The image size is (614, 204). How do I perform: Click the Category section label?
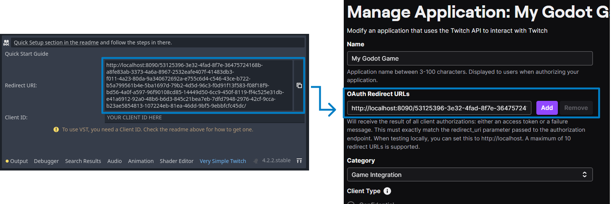pos(361,160)
